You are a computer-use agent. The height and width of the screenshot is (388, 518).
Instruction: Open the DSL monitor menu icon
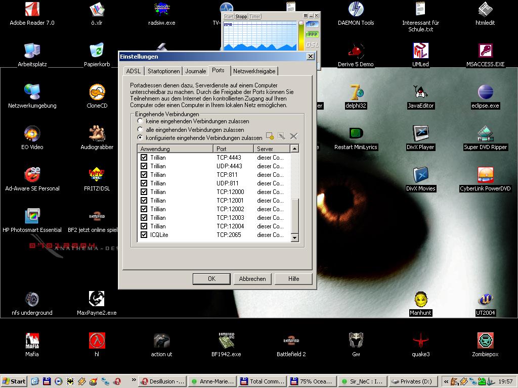[x=306, y=16]
